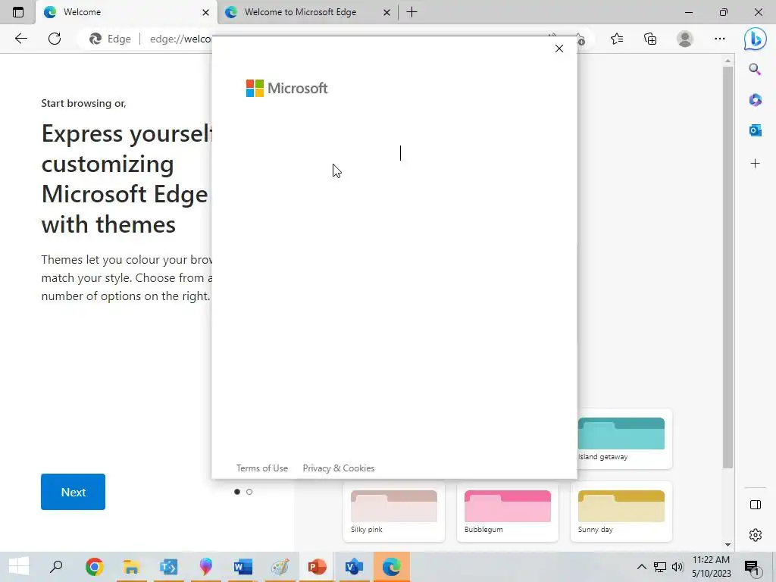Close the Welcome to Microsoft Edge tab

point(386,12)
